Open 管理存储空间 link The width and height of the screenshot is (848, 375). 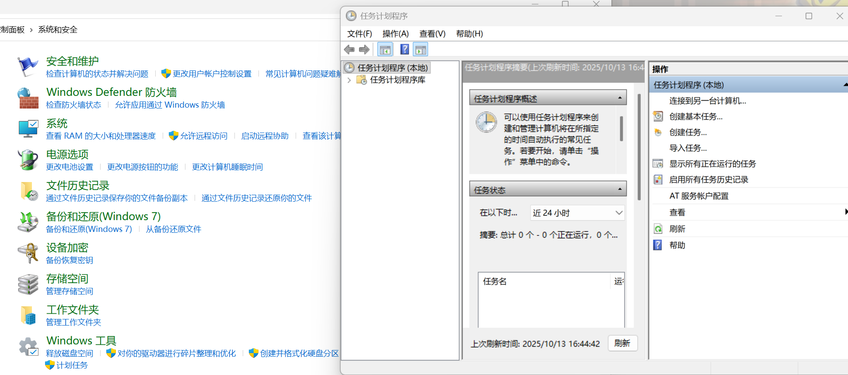point(70,291)
